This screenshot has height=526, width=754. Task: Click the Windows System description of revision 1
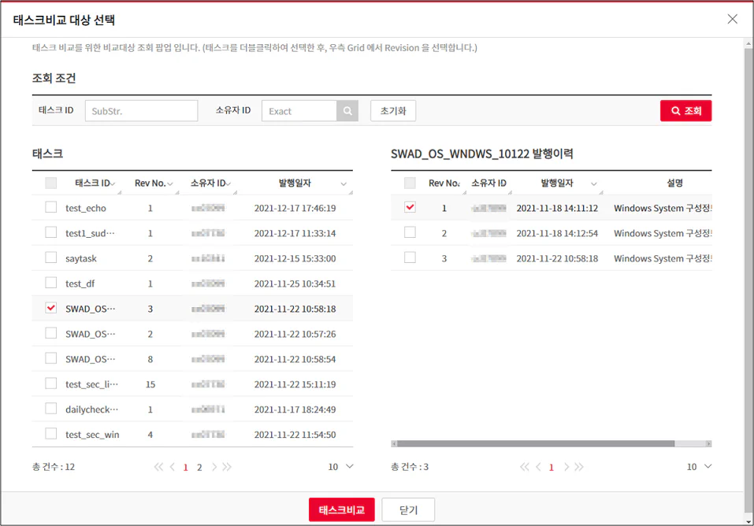[663, 208]
